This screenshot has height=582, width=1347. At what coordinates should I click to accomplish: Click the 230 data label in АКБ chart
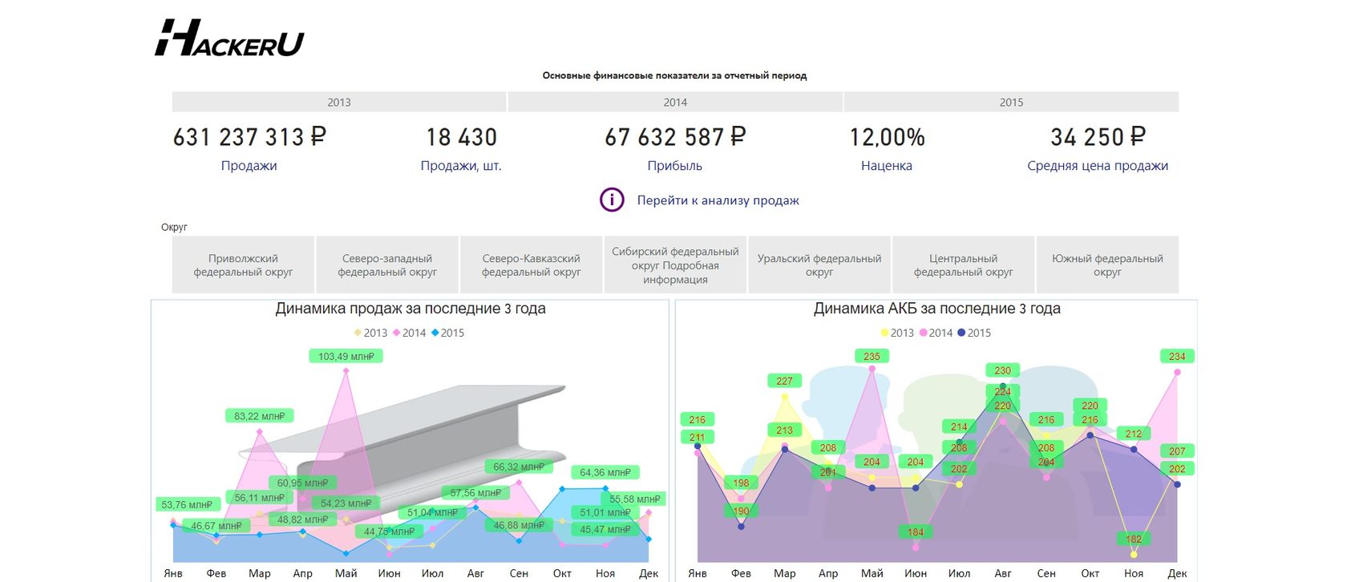tap(1002, 370)
